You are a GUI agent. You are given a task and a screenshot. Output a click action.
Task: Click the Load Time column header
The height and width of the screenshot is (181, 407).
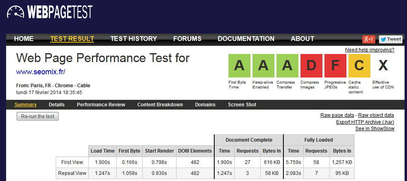click(x=102, y=151)
